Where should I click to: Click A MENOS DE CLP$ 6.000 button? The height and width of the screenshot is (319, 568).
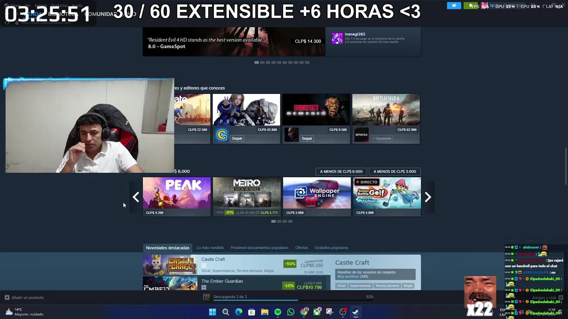tap(341, 171)
